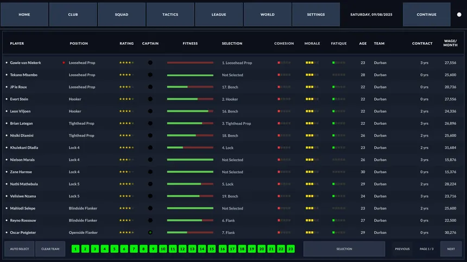This screenshot has width=467, height=262.
Task: Click the date Saturday, 09/08/2025
Action: [371, 15]
